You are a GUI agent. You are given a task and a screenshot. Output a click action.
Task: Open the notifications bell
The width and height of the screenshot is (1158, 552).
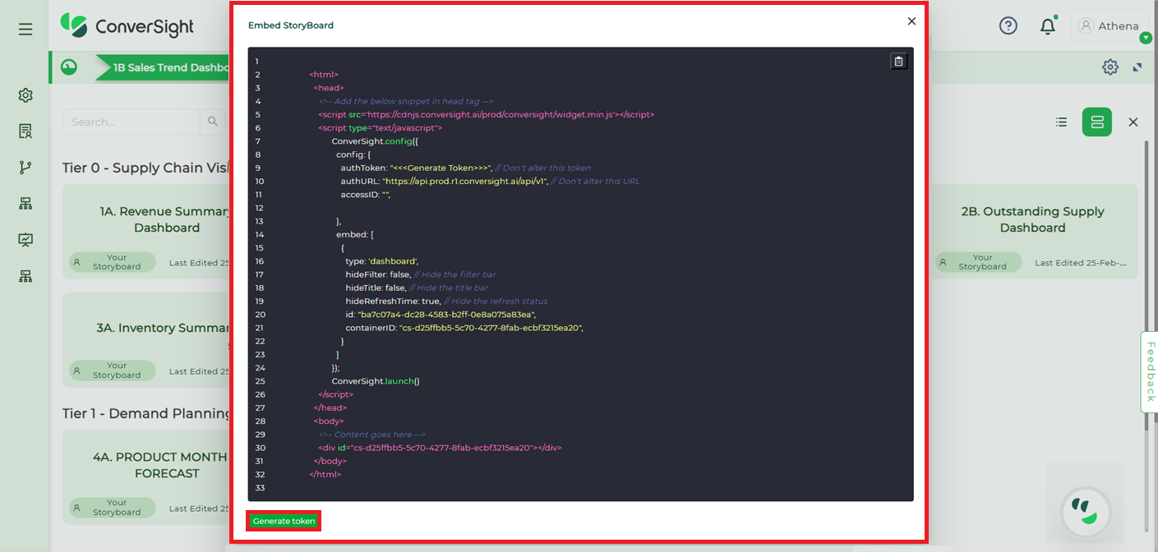click(x=1047, y=26)
